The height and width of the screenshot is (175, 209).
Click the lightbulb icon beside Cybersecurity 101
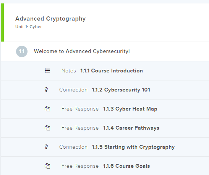pyautogui.click(x=46, y=90)
